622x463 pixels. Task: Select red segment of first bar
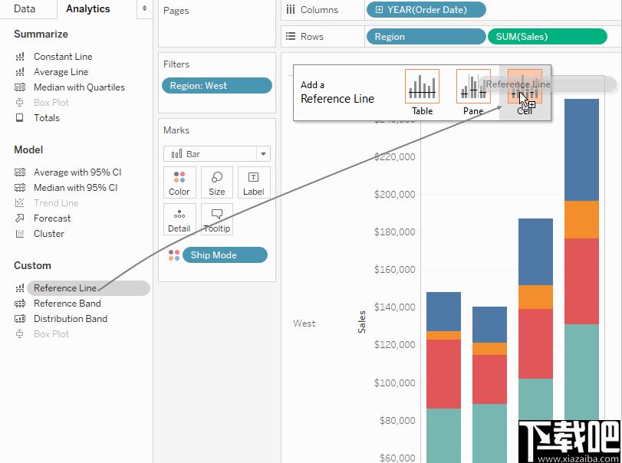coord(443,374)
